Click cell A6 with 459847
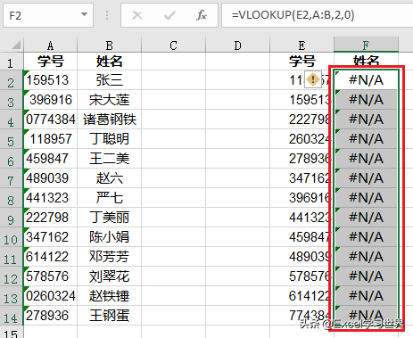The width and height of the screenshot is (413, 338). (x=50, y=159)
